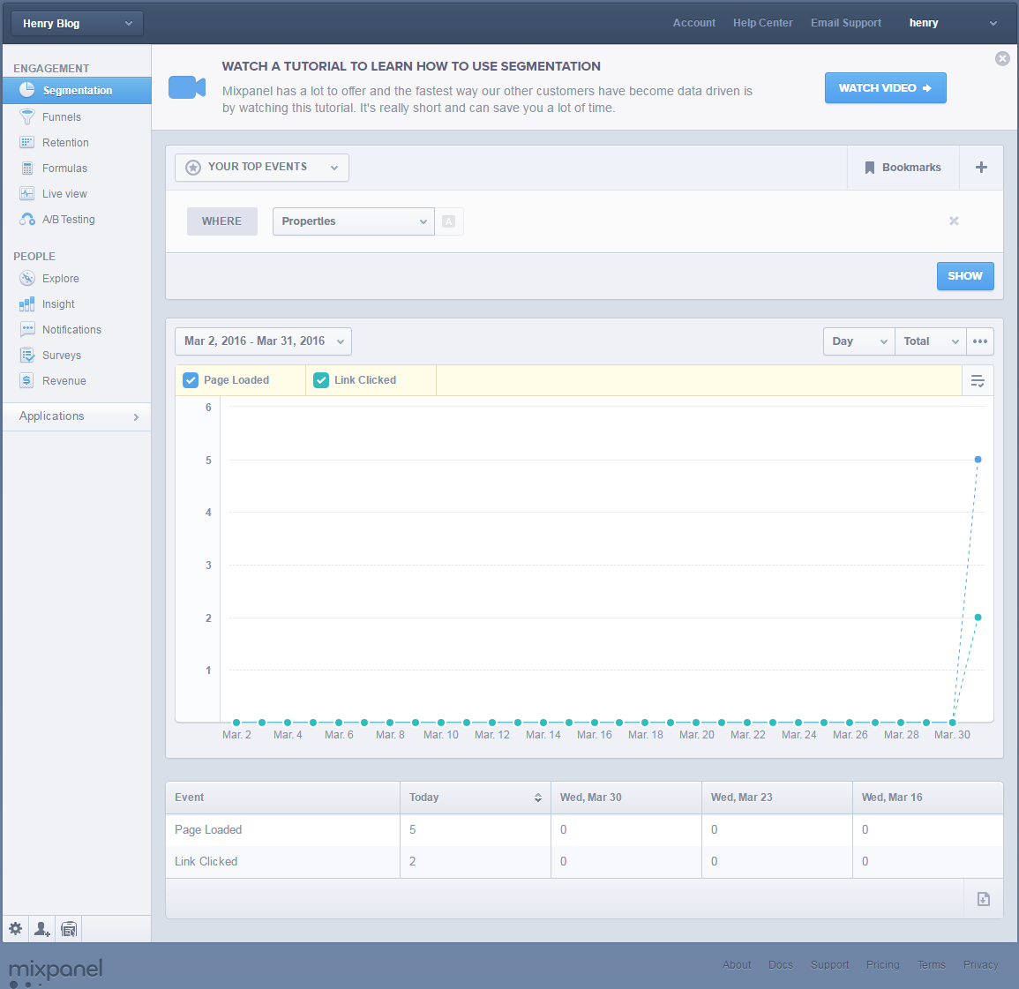1019x989 pixels.
Task: Add a new bookmark with plus icon
Action: pyautogui.click(x=981, y=167)
